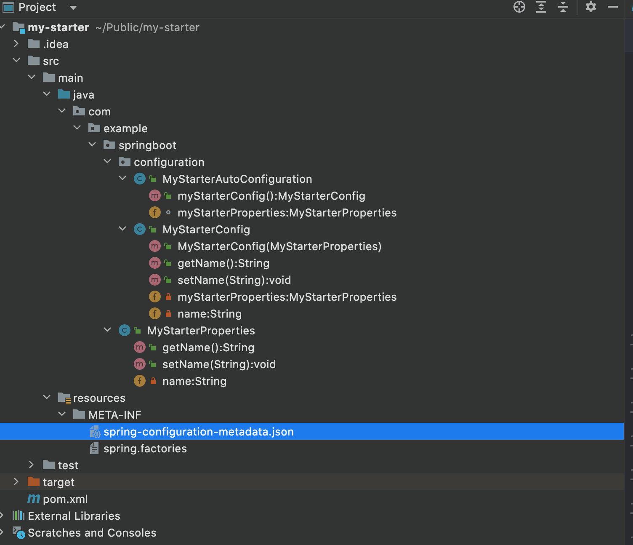This screenshot has width=633, height=545.
Task: Click the springboot package icon
Action: point(109,145)
